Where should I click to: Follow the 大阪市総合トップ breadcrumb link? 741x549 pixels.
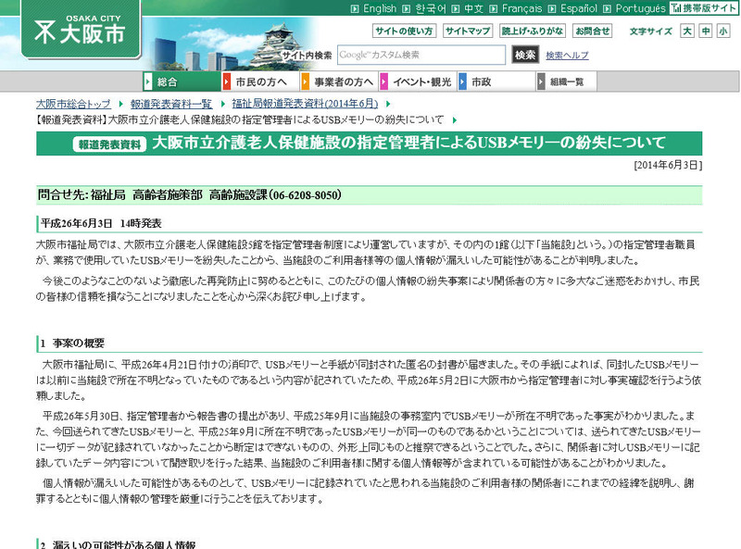click(x=73, y=103)
